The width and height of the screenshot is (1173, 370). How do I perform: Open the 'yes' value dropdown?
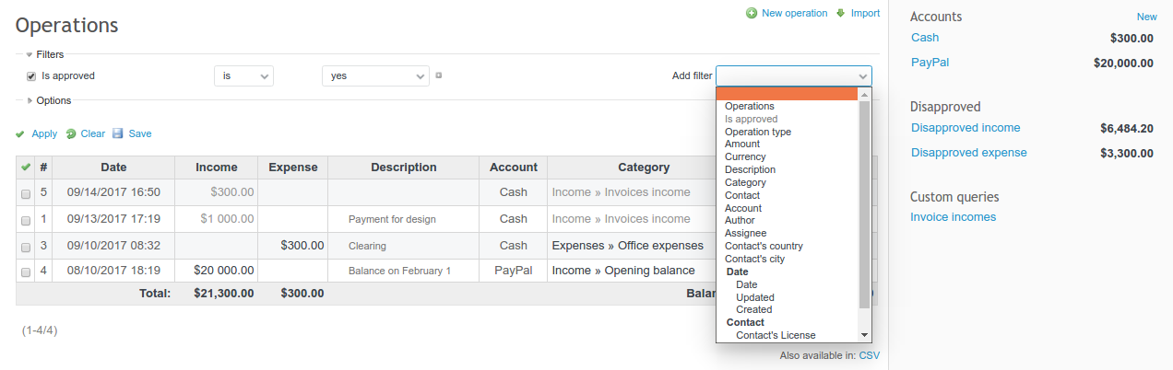375,76
